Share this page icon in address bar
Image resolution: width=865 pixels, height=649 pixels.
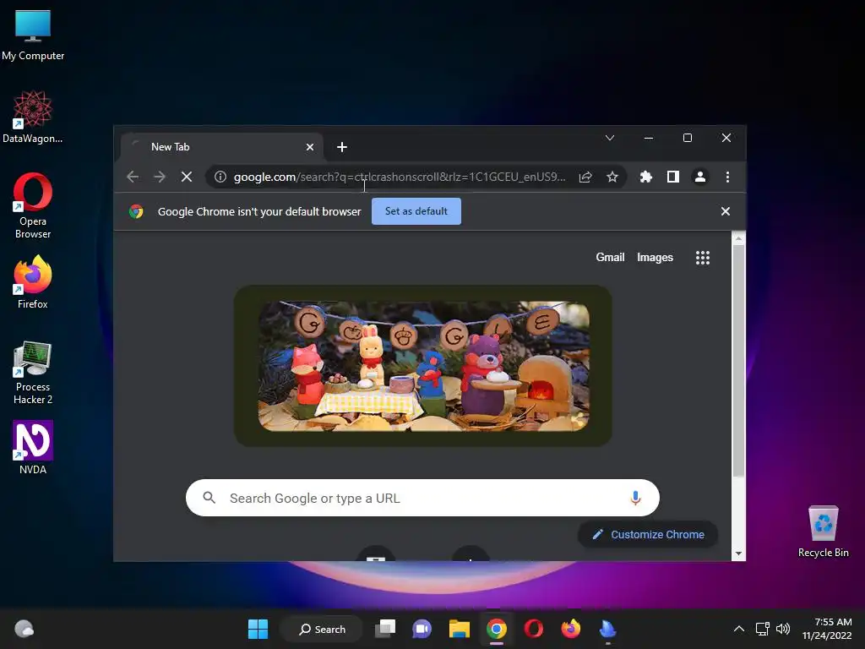585,177
